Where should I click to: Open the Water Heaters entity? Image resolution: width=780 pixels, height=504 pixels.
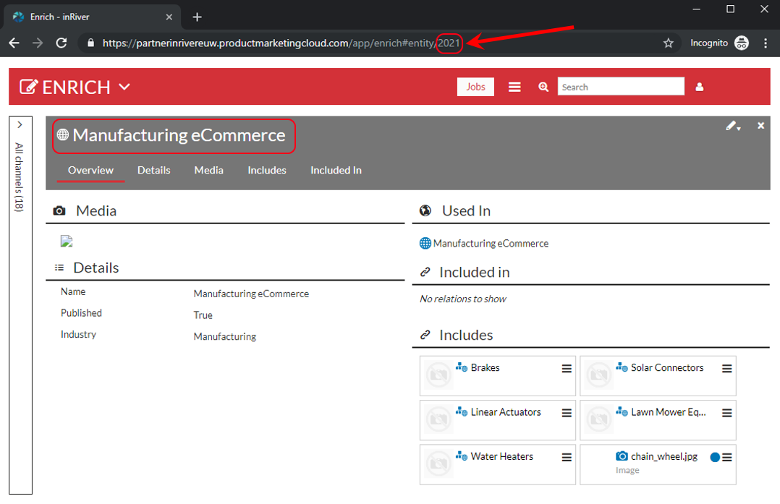(501, 456)
